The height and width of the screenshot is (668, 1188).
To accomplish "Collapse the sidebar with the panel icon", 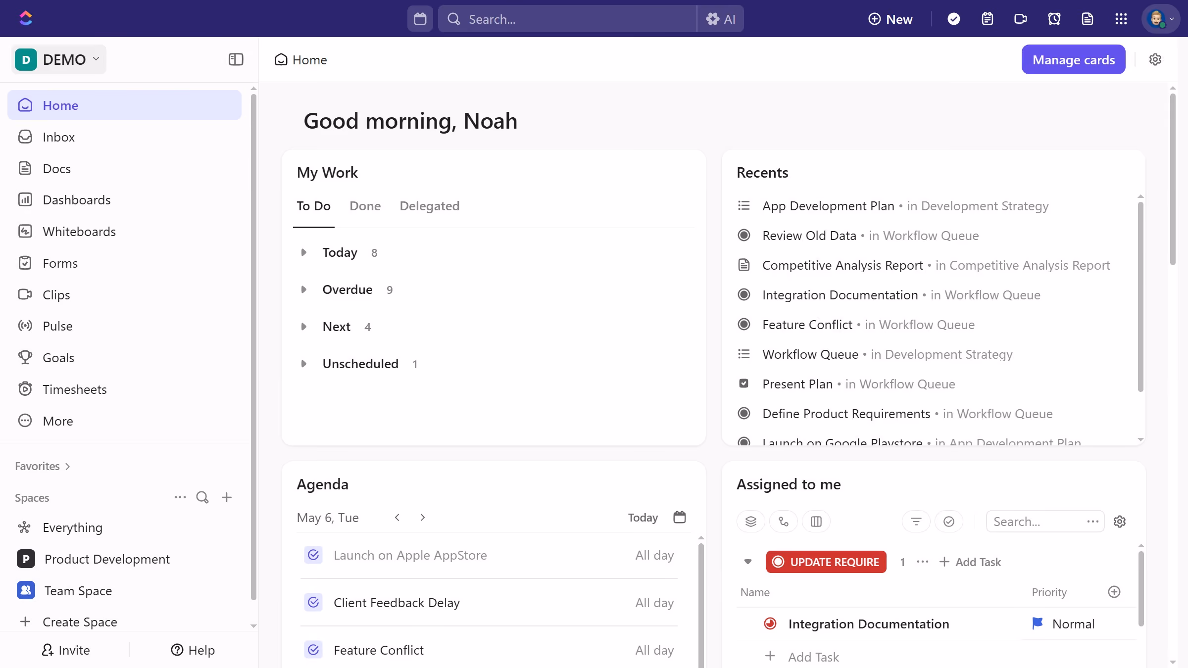I will point(236,59).
